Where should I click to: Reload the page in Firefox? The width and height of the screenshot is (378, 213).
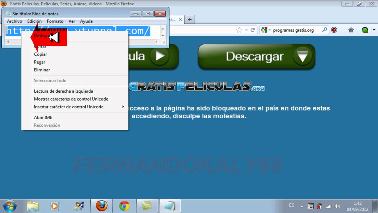(x=252, y=30)
